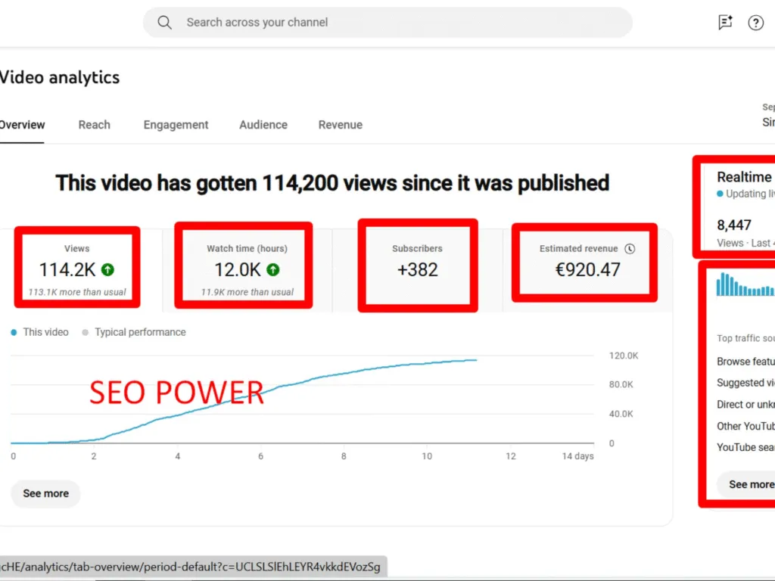Open the date range selector at top right
This screenshot has width=775, height=581.
pos(767,115)
